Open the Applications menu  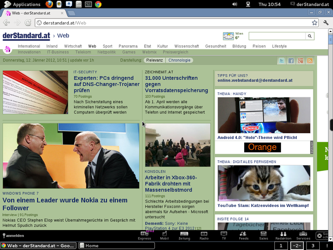pos(22,4)
